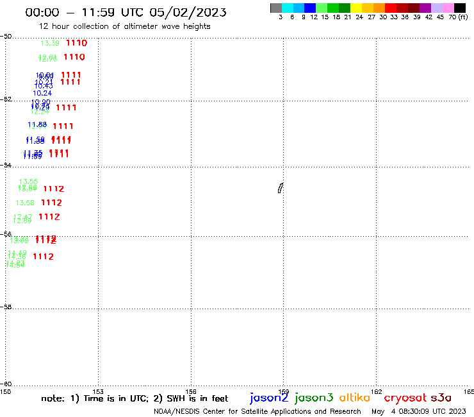Click the '-58' latitude axis label
The height and width of the screenshot is (417, 474).
[6, 307]
